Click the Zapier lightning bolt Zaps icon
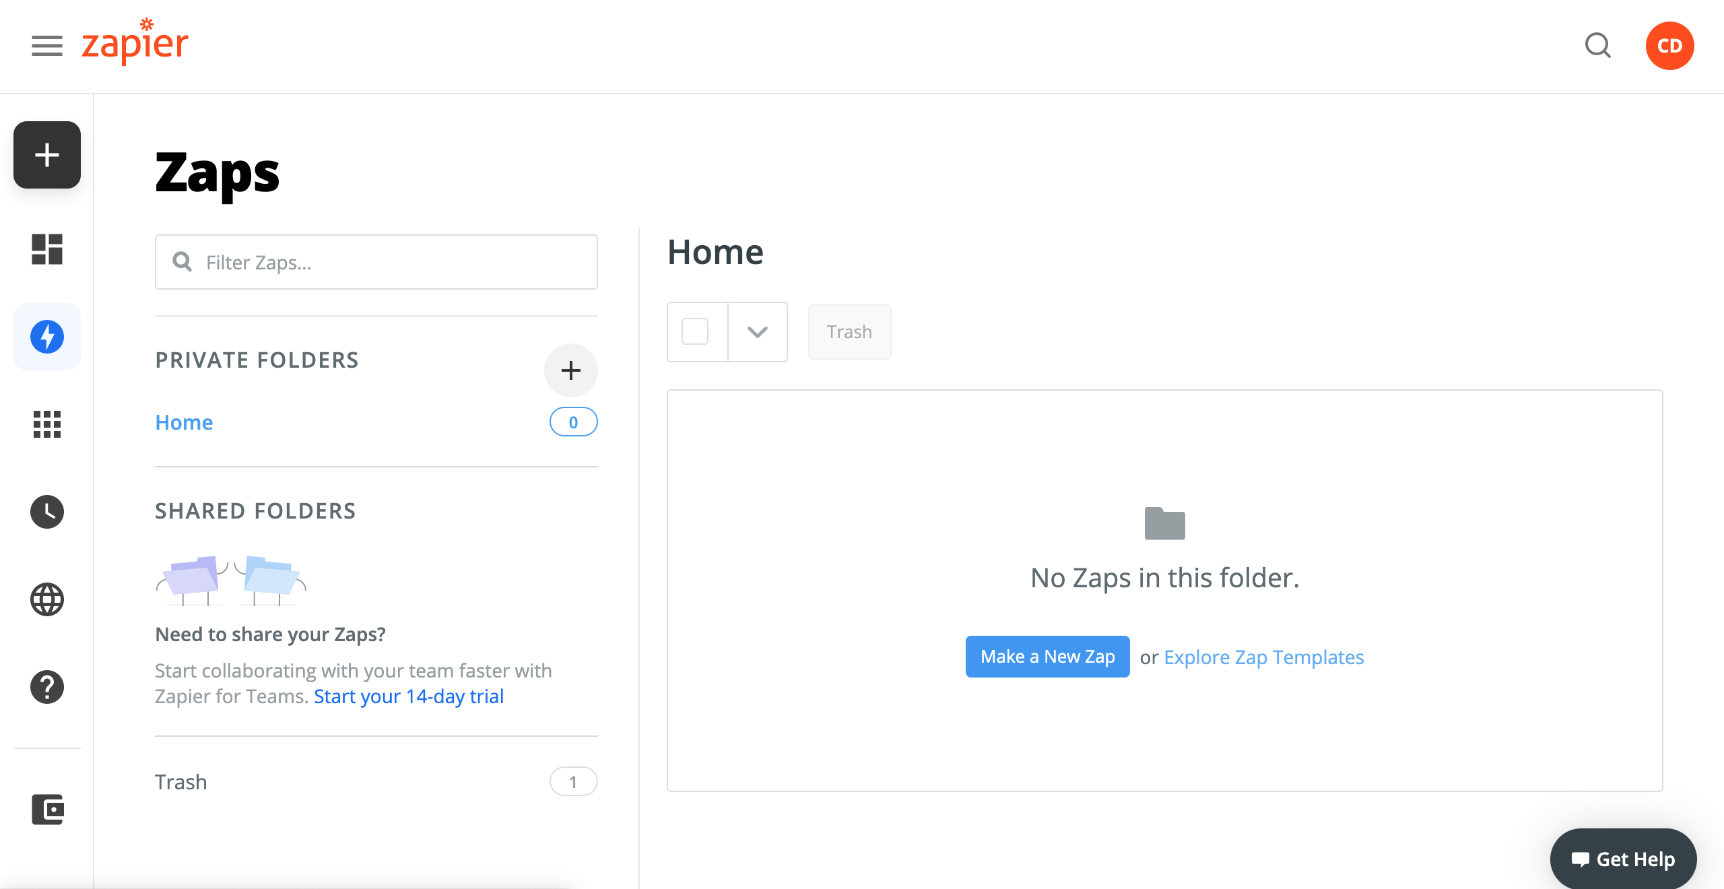 click(x=46, y=335)
